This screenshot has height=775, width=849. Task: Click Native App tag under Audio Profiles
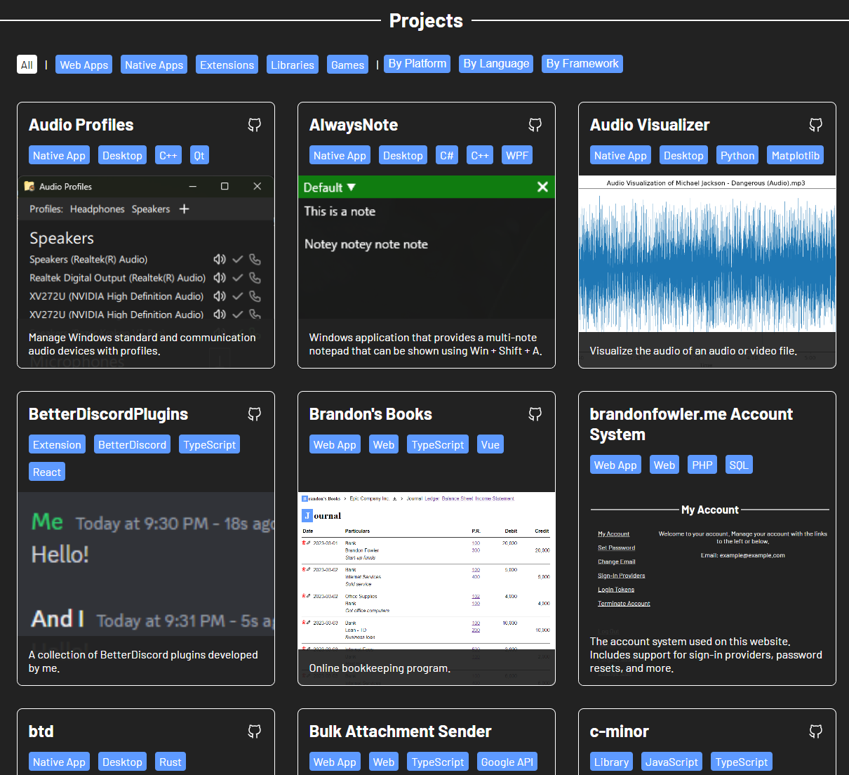pyautogui.click(x=59, y=155)
